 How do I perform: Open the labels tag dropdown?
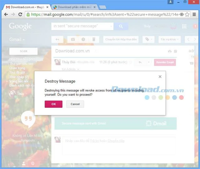click(148, 39)
